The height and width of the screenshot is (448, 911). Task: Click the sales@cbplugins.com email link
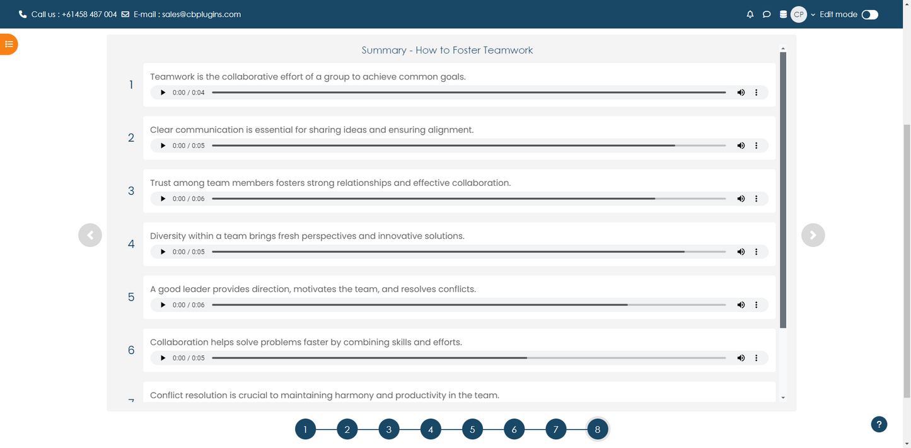pos(201,14)
